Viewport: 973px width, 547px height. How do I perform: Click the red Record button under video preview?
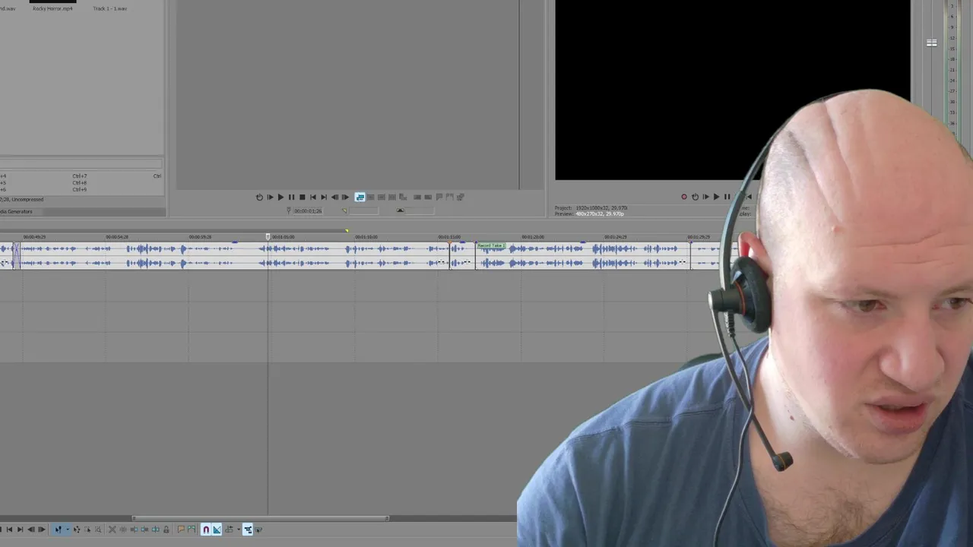(x=683, y=197)
